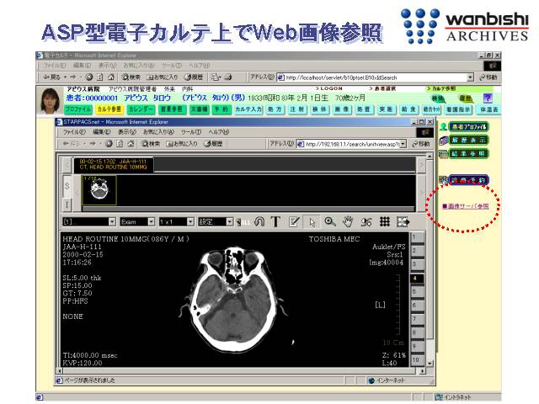The height and width of the screenshot is (404, 539).
Task: Open the grid layout tool
Action: 384,221
